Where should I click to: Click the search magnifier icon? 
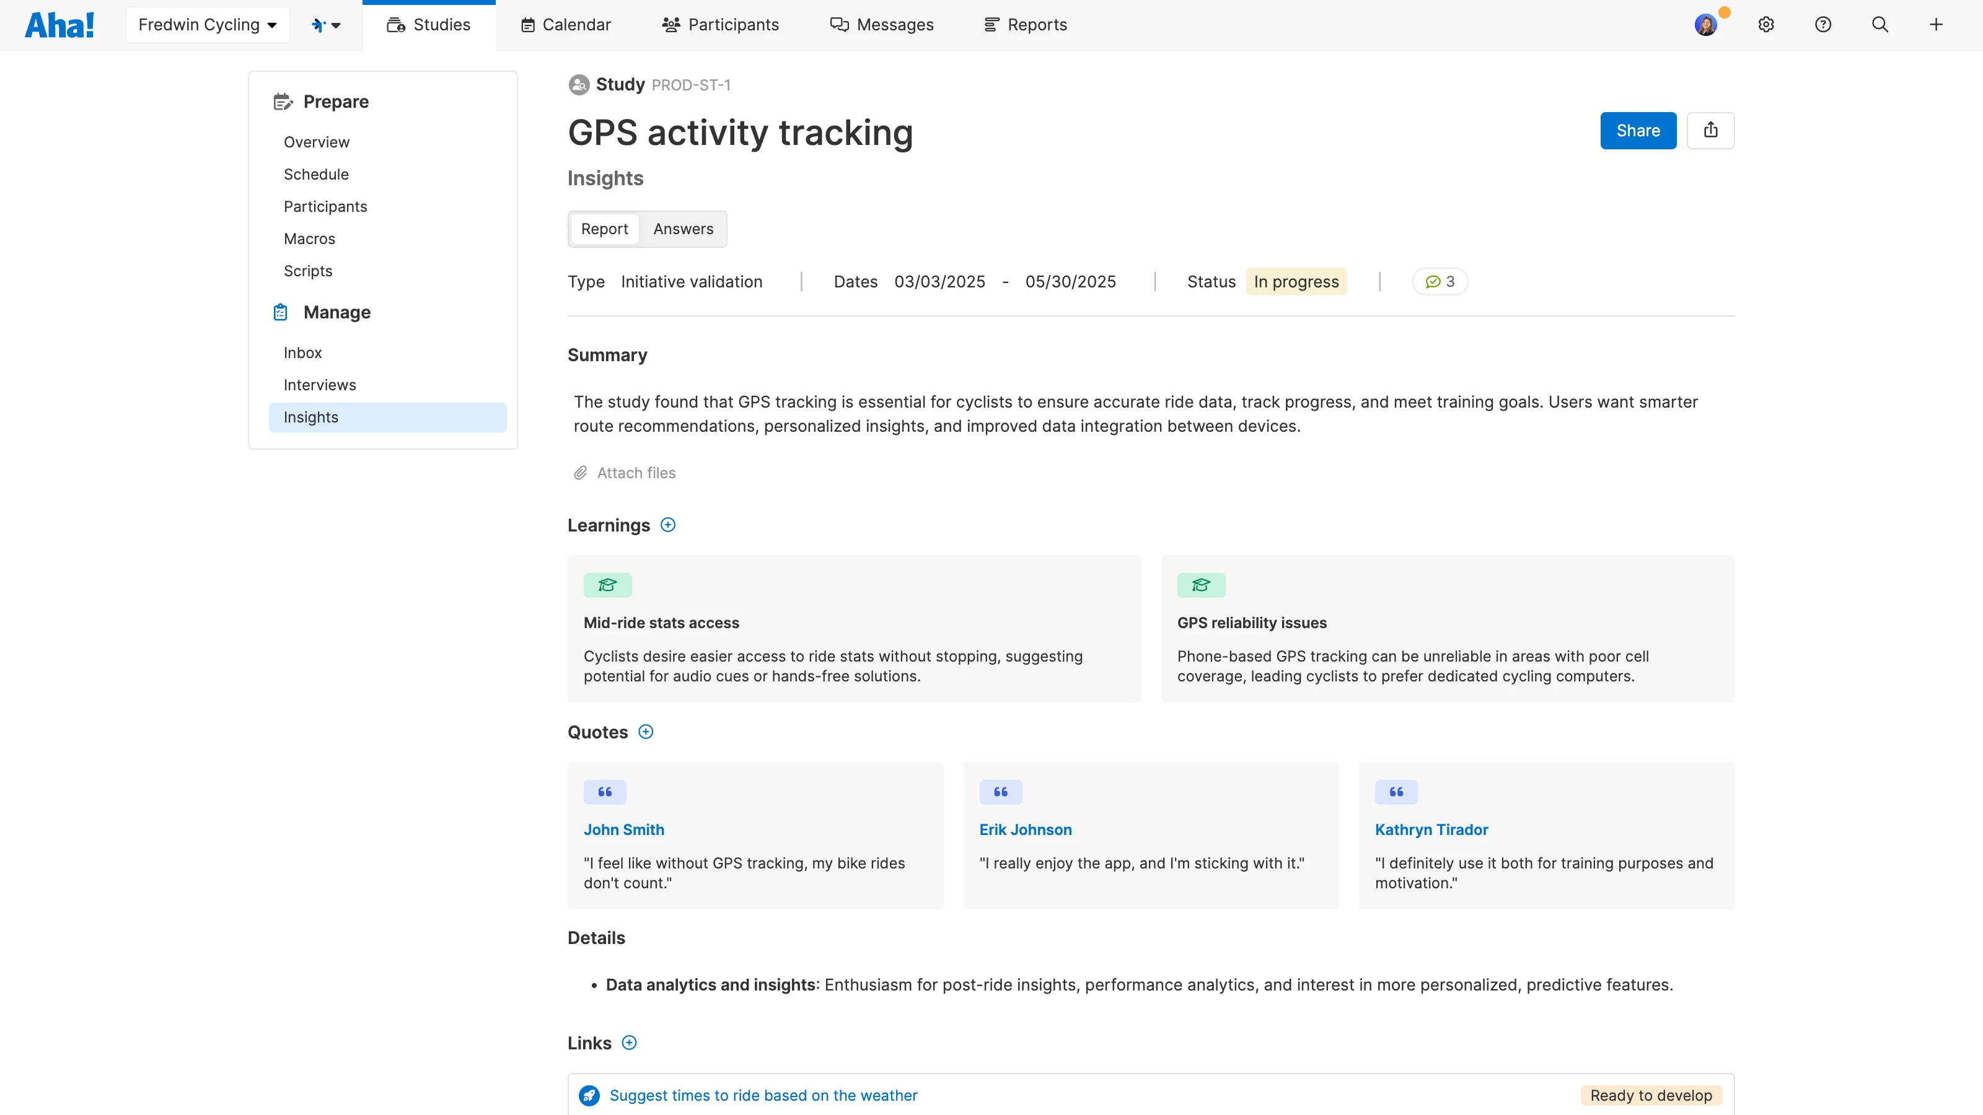click(1880, 25)
